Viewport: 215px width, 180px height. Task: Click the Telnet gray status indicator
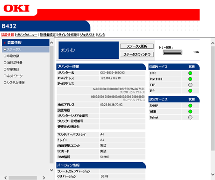pyautogui.click(x=190, y=117)
